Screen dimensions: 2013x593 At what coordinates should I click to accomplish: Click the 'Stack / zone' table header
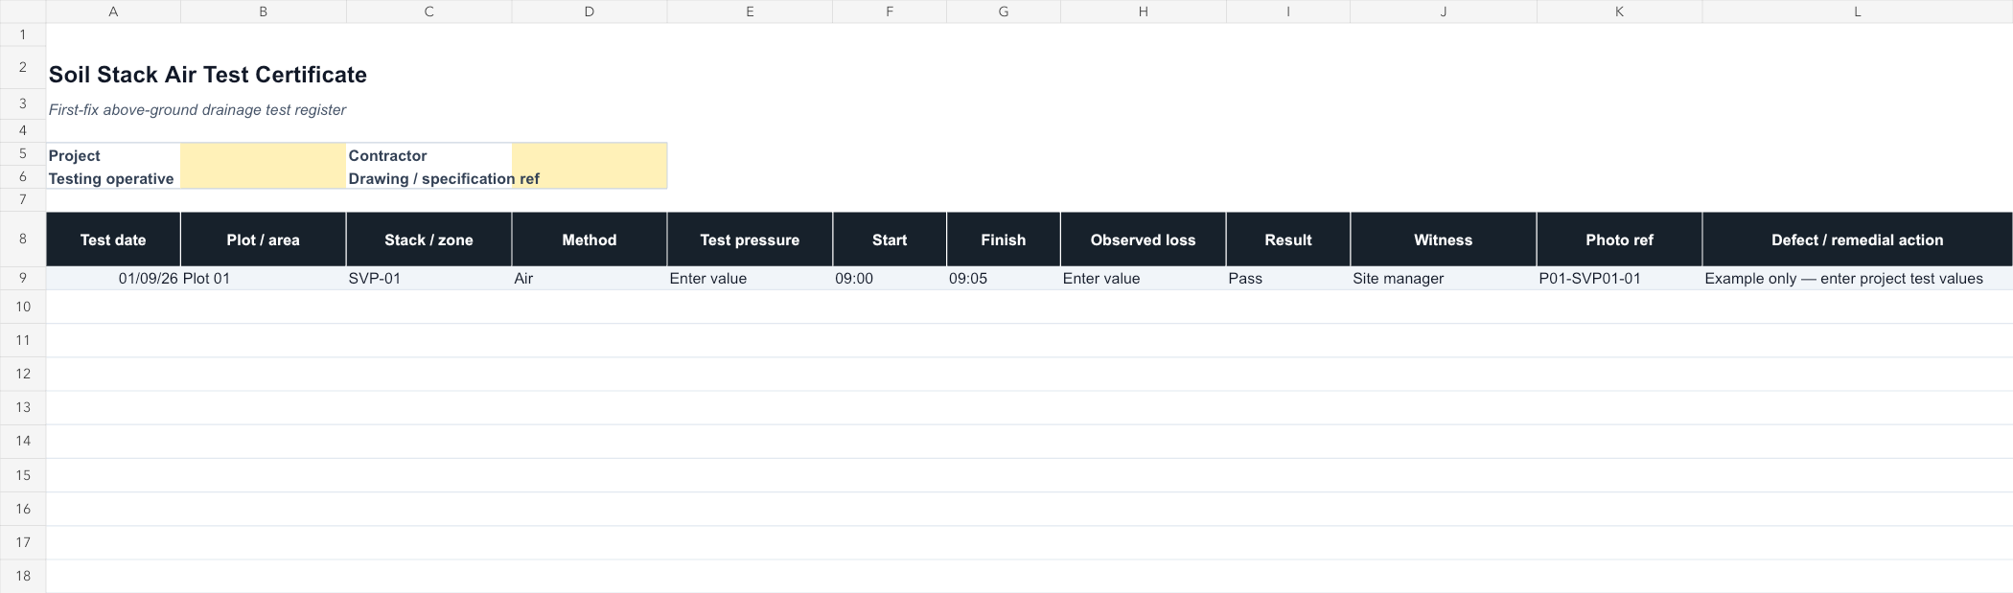429,239
